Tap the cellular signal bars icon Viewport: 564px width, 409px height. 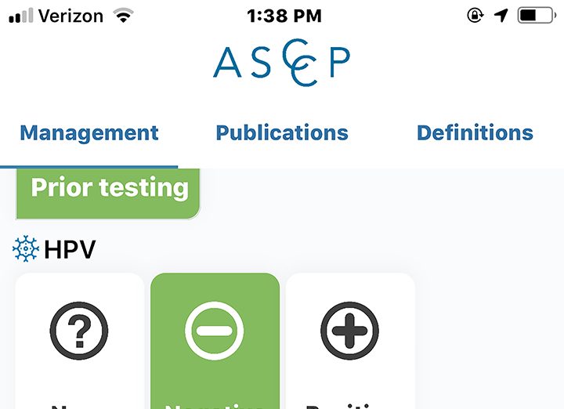pyautogui.click(x=21, y=16)
